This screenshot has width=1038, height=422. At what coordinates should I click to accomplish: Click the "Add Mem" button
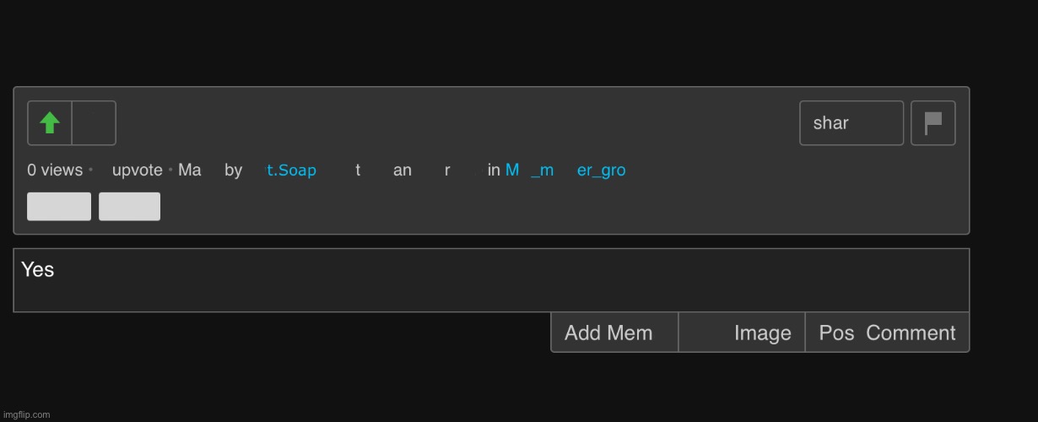[x=614, y=333]
